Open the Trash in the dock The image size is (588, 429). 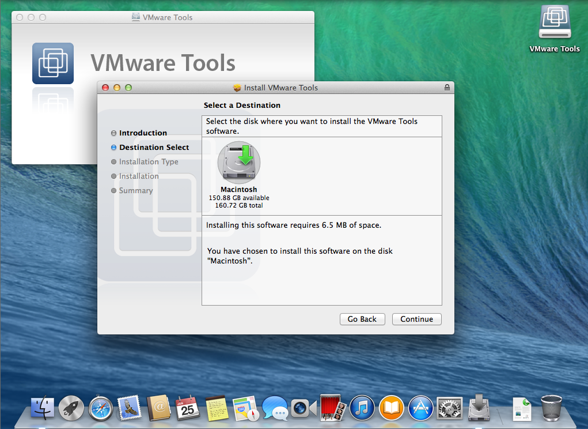point(551,408)
